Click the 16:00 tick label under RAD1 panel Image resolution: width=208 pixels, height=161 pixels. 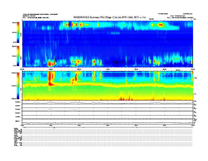136,69
